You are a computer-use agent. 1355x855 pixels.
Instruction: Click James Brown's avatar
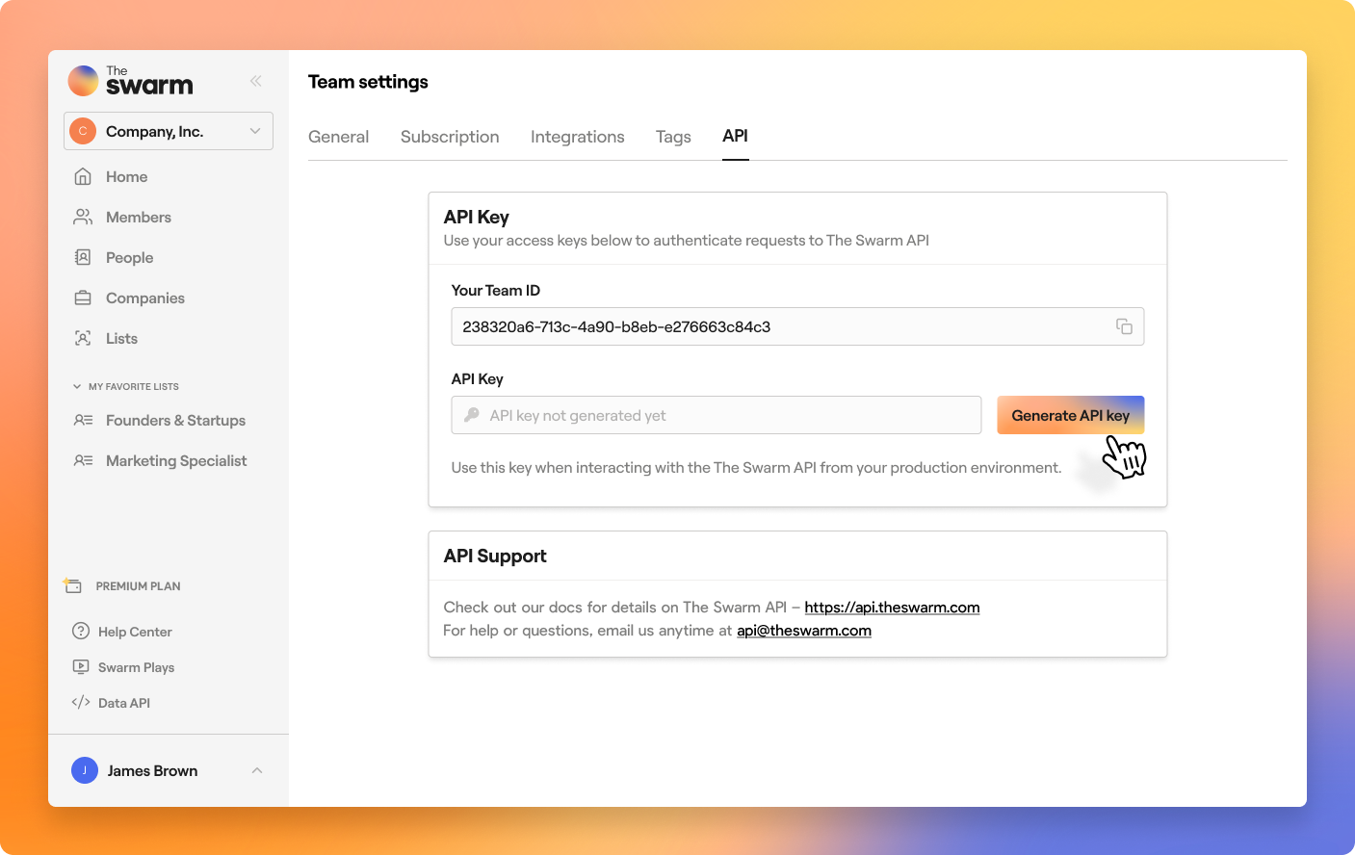85,770
